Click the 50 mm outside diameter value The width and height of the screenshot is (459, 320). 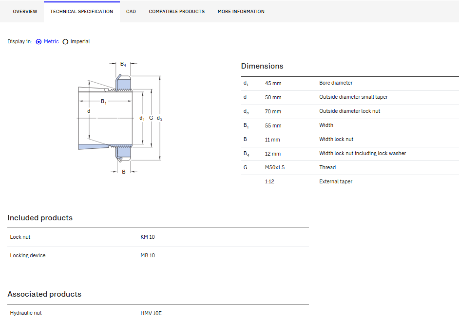(x=273, y=97)
